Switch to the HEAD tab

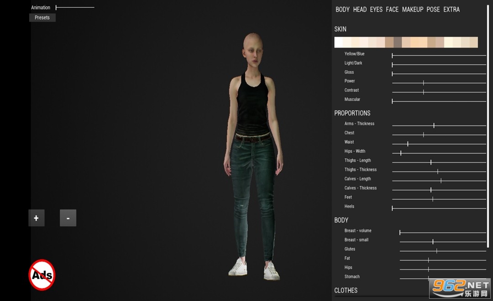coord(360,10)
